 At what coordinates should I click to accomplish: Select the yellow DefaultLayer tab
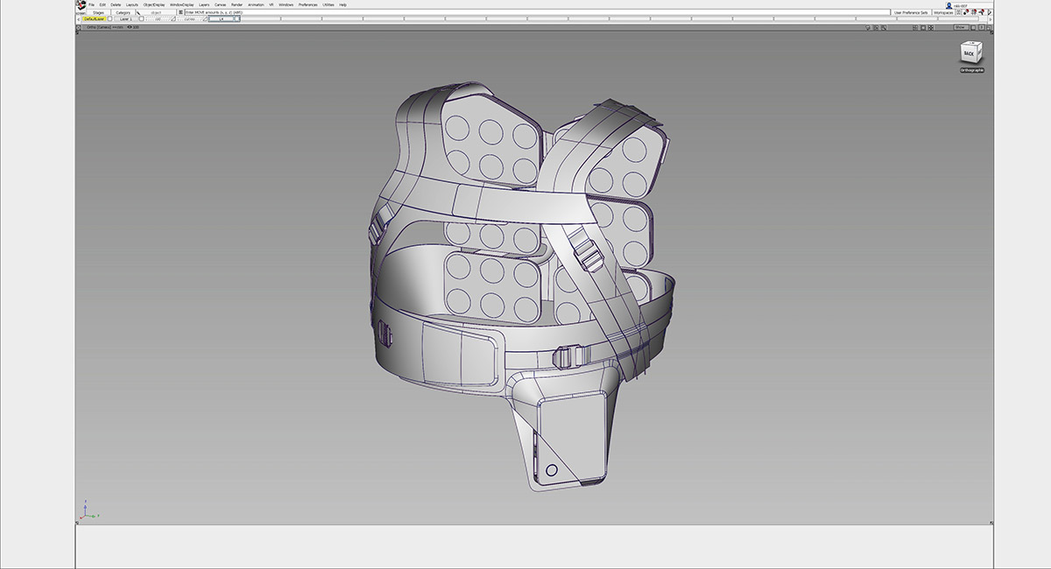pos(95,19)
